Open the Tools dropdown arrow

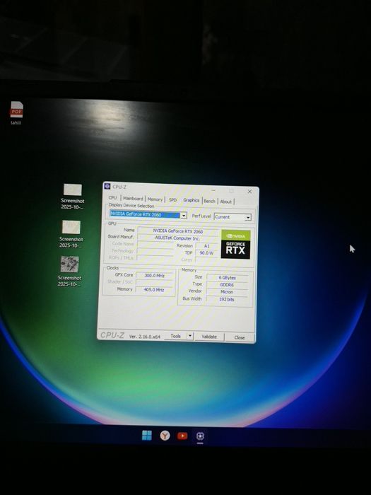(x=190, y=336)
